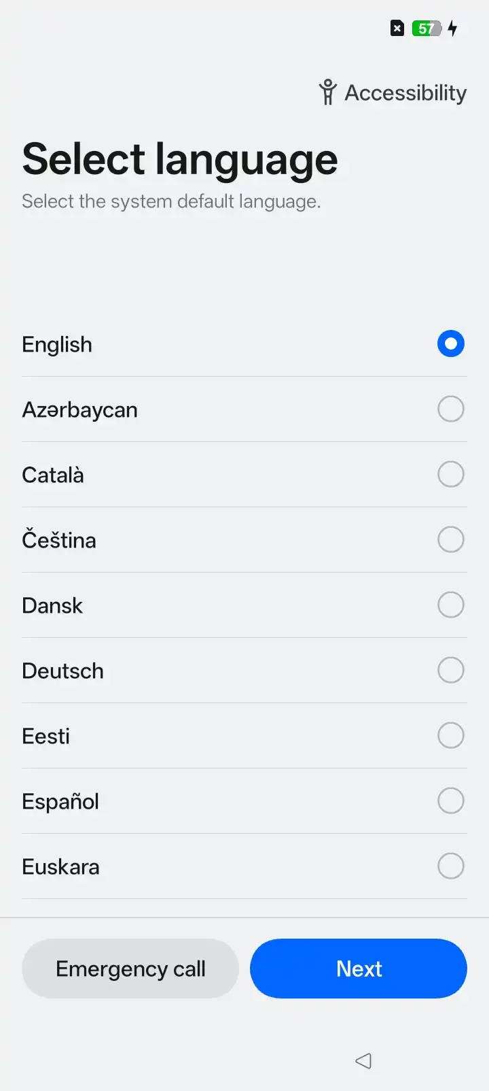This screenshot has height=1091, width=489.
Task: Select the Español radio button
Action: pos(451,801)
